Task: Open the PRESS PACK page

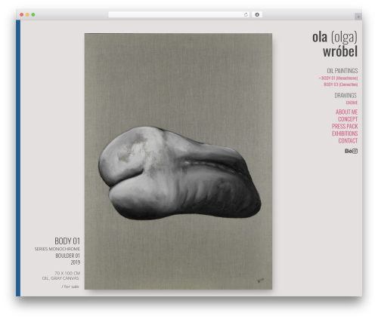Action: 345,126
